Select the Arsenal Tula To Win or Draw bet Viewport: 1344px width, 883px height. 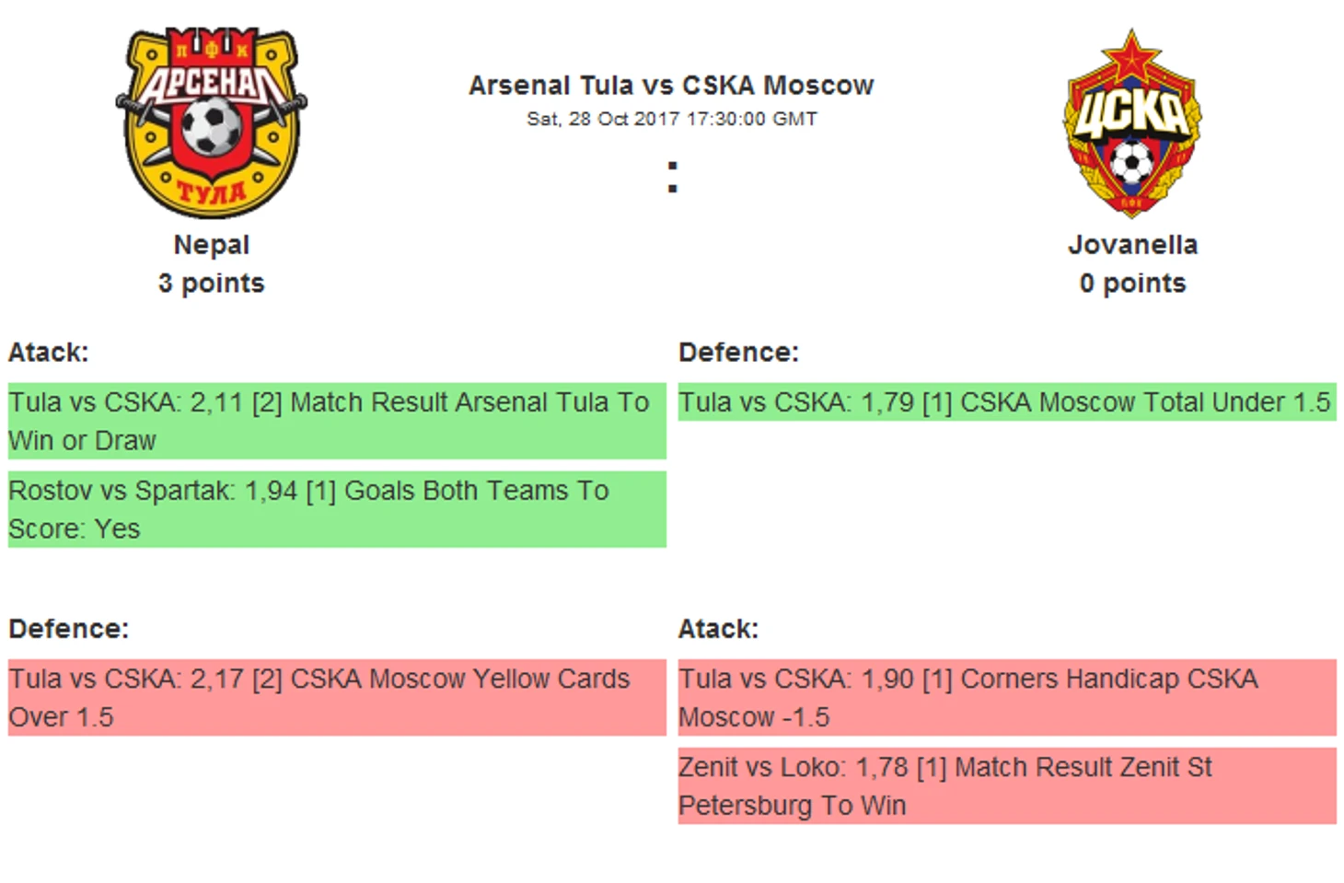click(x=337, y=421)
